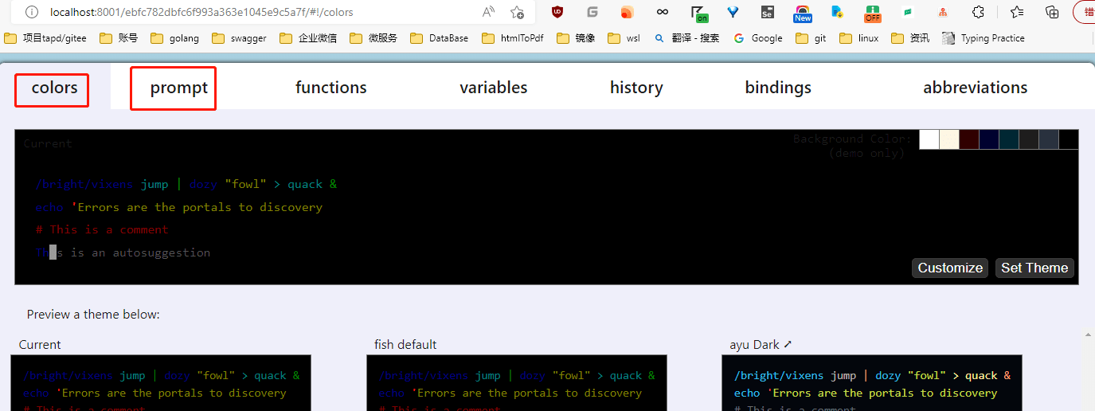The image size is (1095, 411).
Task: Open the colors tab
Action: click(54, 88)
